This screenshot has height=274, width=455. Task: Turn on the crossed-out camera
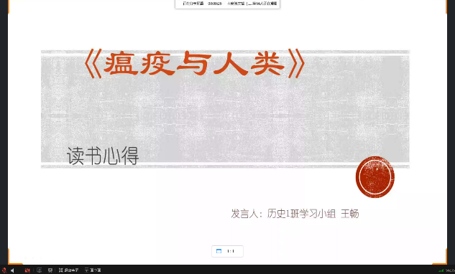pos(27,270)
